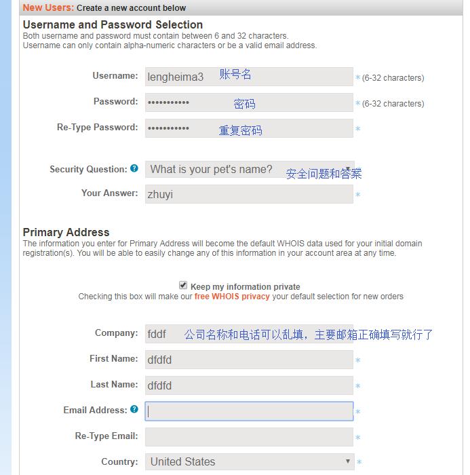Click the Last Name field

pyautogui.click(x=249, y=385)
